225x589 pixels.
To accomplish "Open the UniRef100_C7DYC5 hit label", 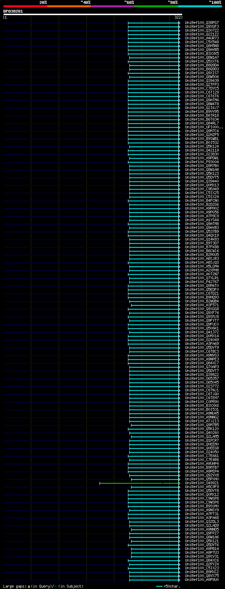I will coord(202,89).
